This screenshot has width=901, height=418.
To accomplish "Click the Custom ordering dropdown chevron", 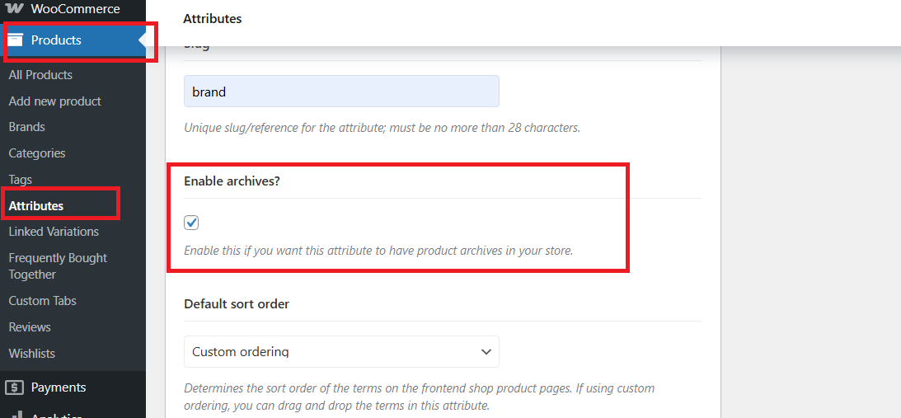I will 486,351.
